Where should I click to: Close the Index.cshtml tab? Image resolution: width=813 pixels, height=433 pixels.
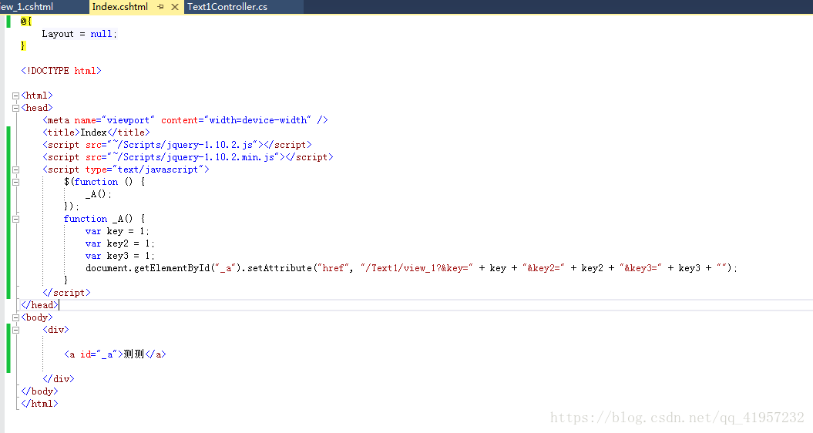click(x=175, y=7)
